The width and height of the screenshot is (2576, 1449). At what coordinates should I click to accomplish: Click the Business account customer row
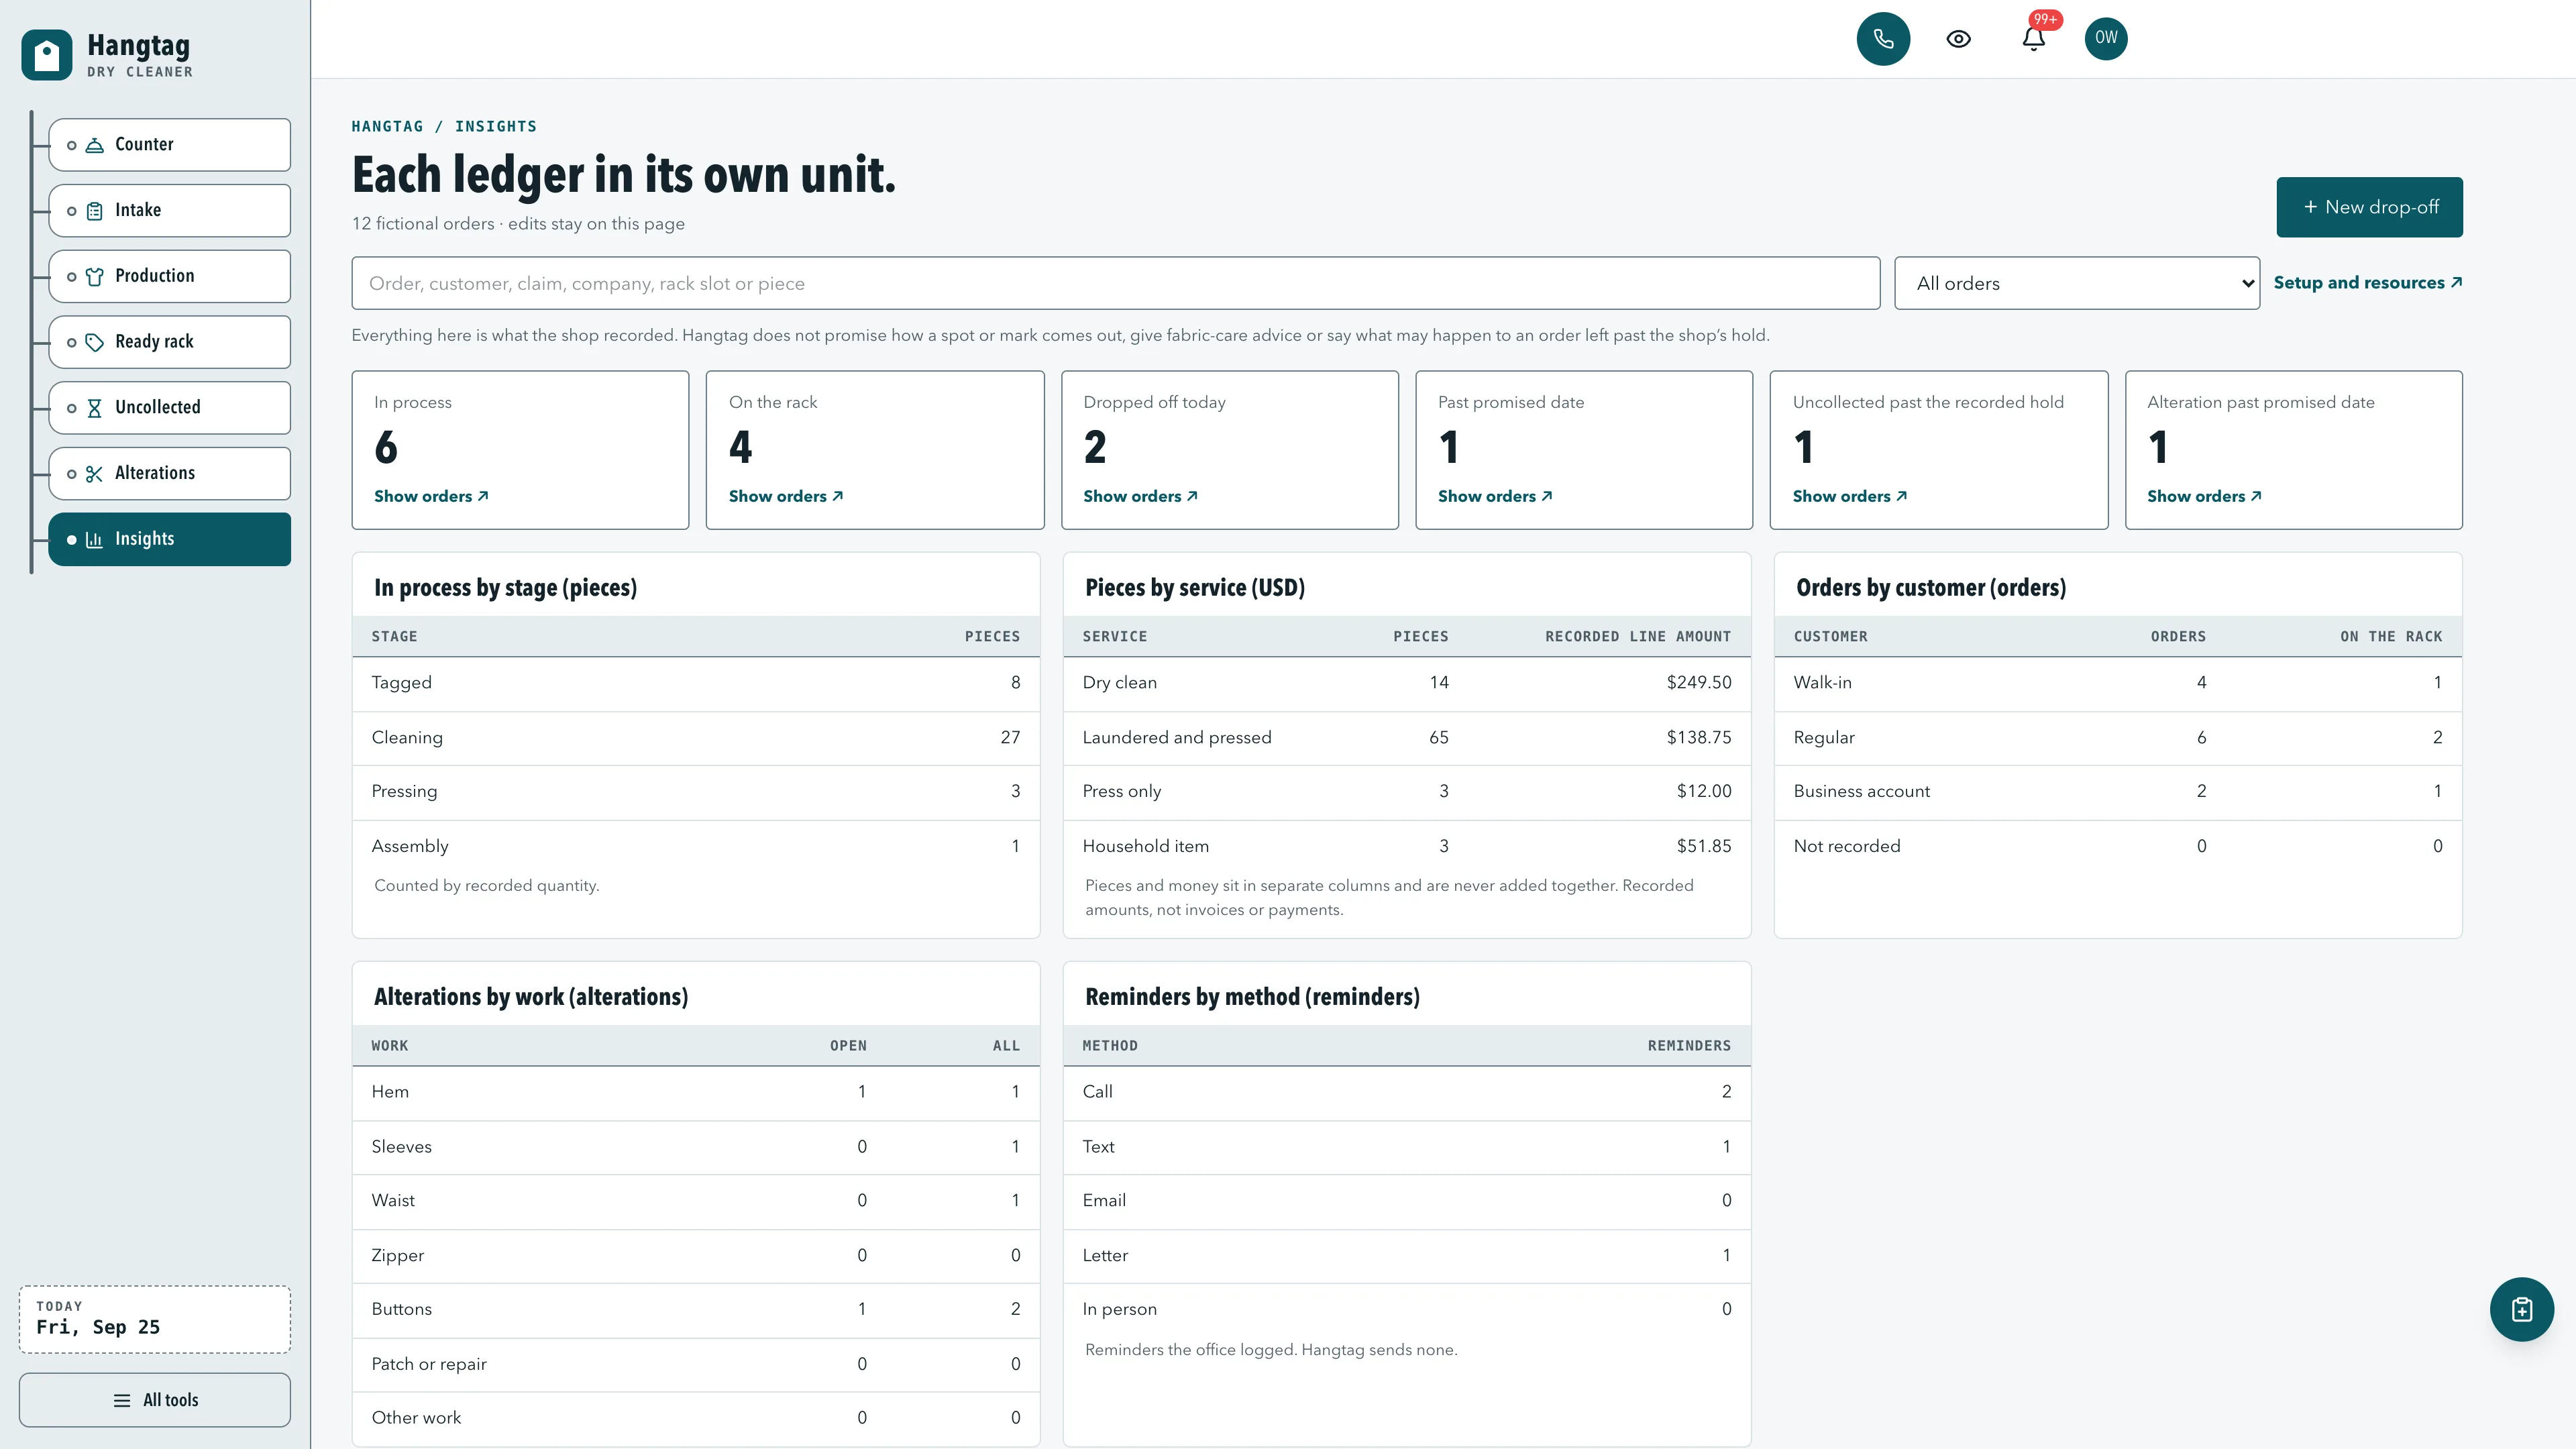tap(2118, 792)
